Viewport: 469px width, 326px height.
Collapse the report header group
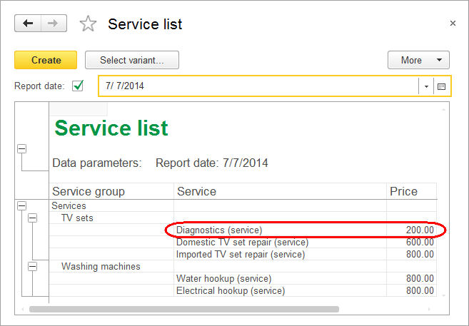tap(22, 148)
